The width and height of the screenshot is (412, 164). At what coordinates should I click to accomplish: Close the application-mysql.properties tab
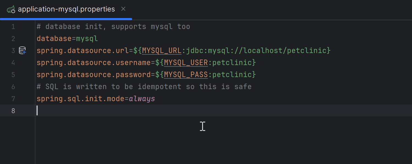pos(123,8)
